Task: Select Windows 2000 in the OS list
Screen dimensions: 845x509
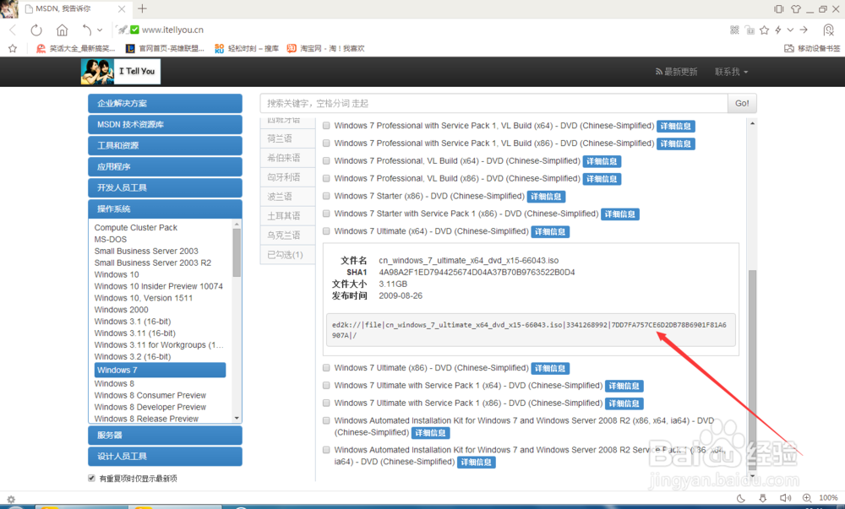Action: coord(121,310)
